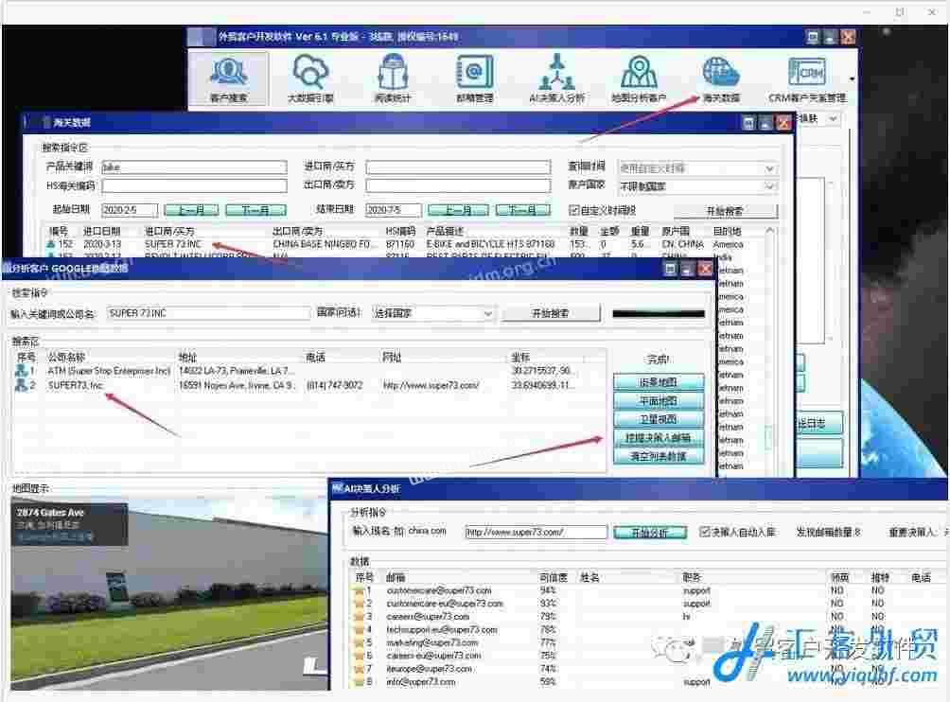Select the marketing@super73.com email row
Screen dimensions: 950x702
pyautogui.click(x=648, y=642)
